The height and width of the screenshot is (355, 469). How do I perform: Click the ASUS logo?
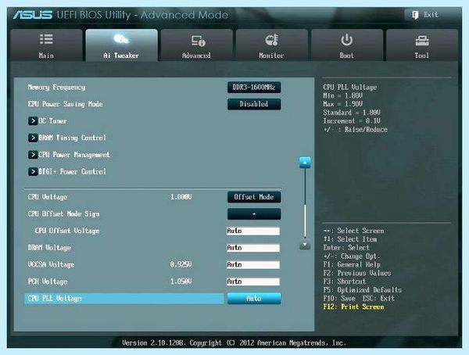(33, 15)
